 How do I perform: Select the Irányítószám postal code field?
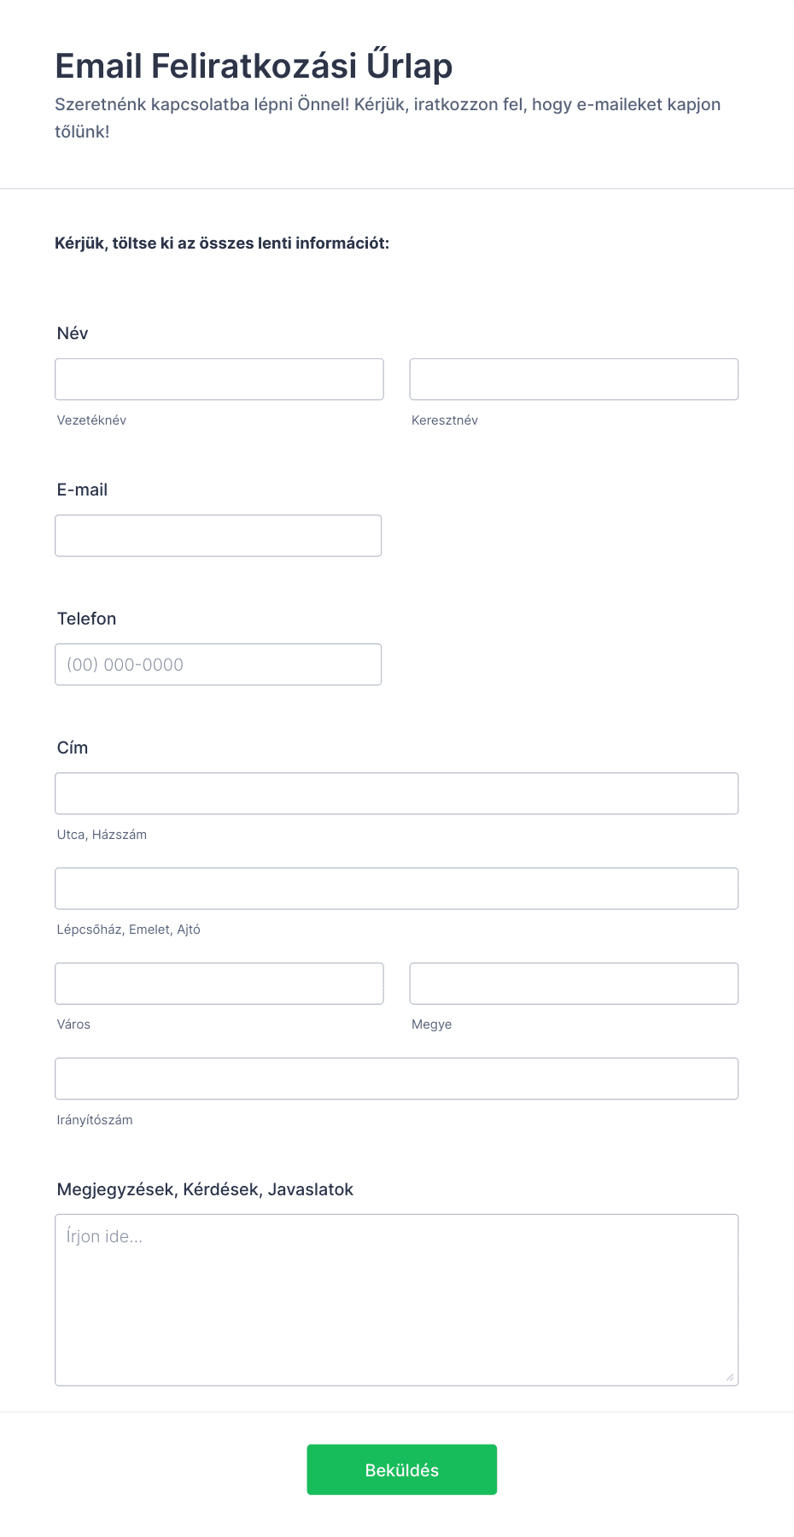click(396, 1078)
